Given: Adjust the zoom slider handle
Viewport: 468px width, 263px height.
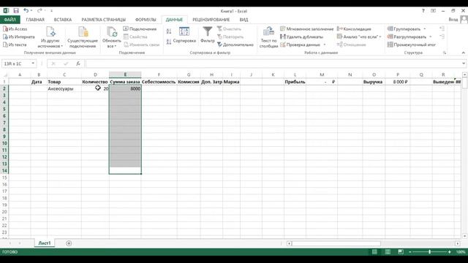Looking at the screenshot, I should [x=429, y=252].
